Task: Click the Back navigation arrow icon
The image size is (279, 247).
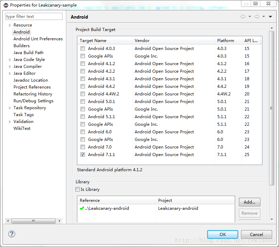Action: click(x=243, y=17)
